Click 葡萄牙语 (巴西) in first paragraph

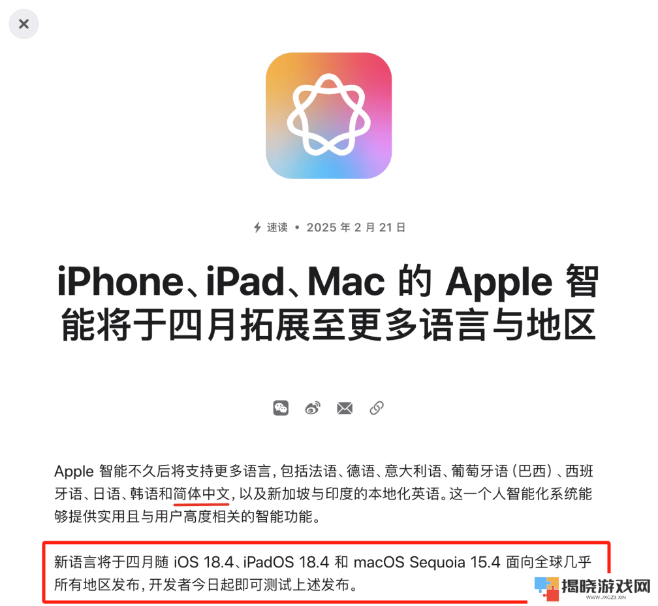[x=501, y=471]
